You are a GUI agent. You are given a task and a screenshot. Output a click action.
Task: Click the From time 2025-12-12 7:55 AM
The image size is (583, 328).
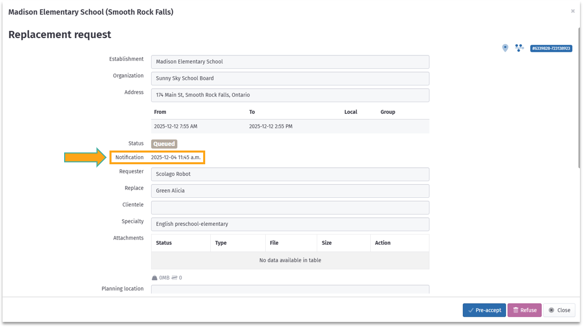pyautogui.click(x=176, y=126)
